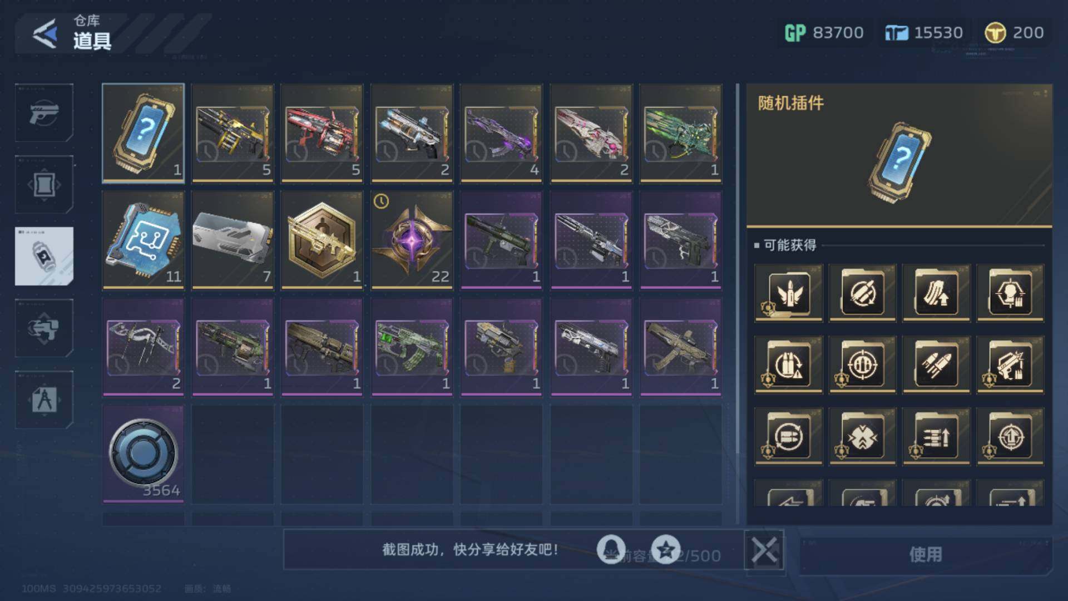
Task: Click the blue ticket currency 15530
Action: pyautogui.click(x=924, y=33)
